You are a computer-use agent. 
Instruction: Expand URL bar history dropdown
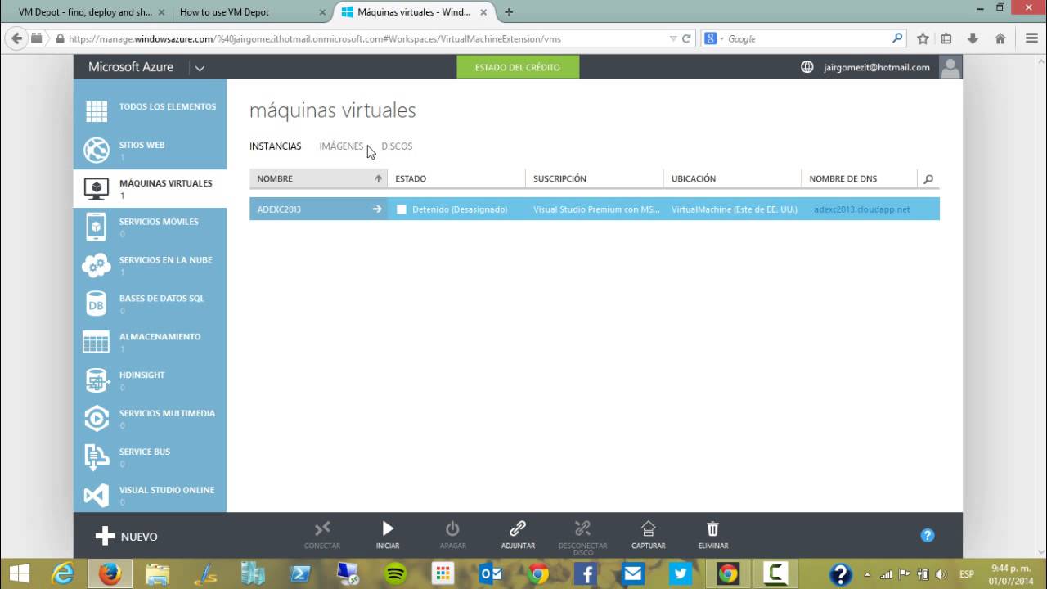click(672, 38)
